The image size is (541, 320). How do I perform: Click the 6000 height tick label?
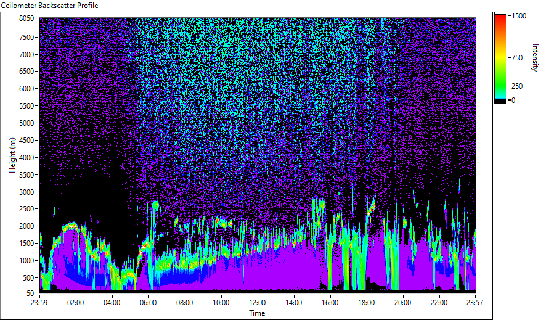click(x=26, y=89)
